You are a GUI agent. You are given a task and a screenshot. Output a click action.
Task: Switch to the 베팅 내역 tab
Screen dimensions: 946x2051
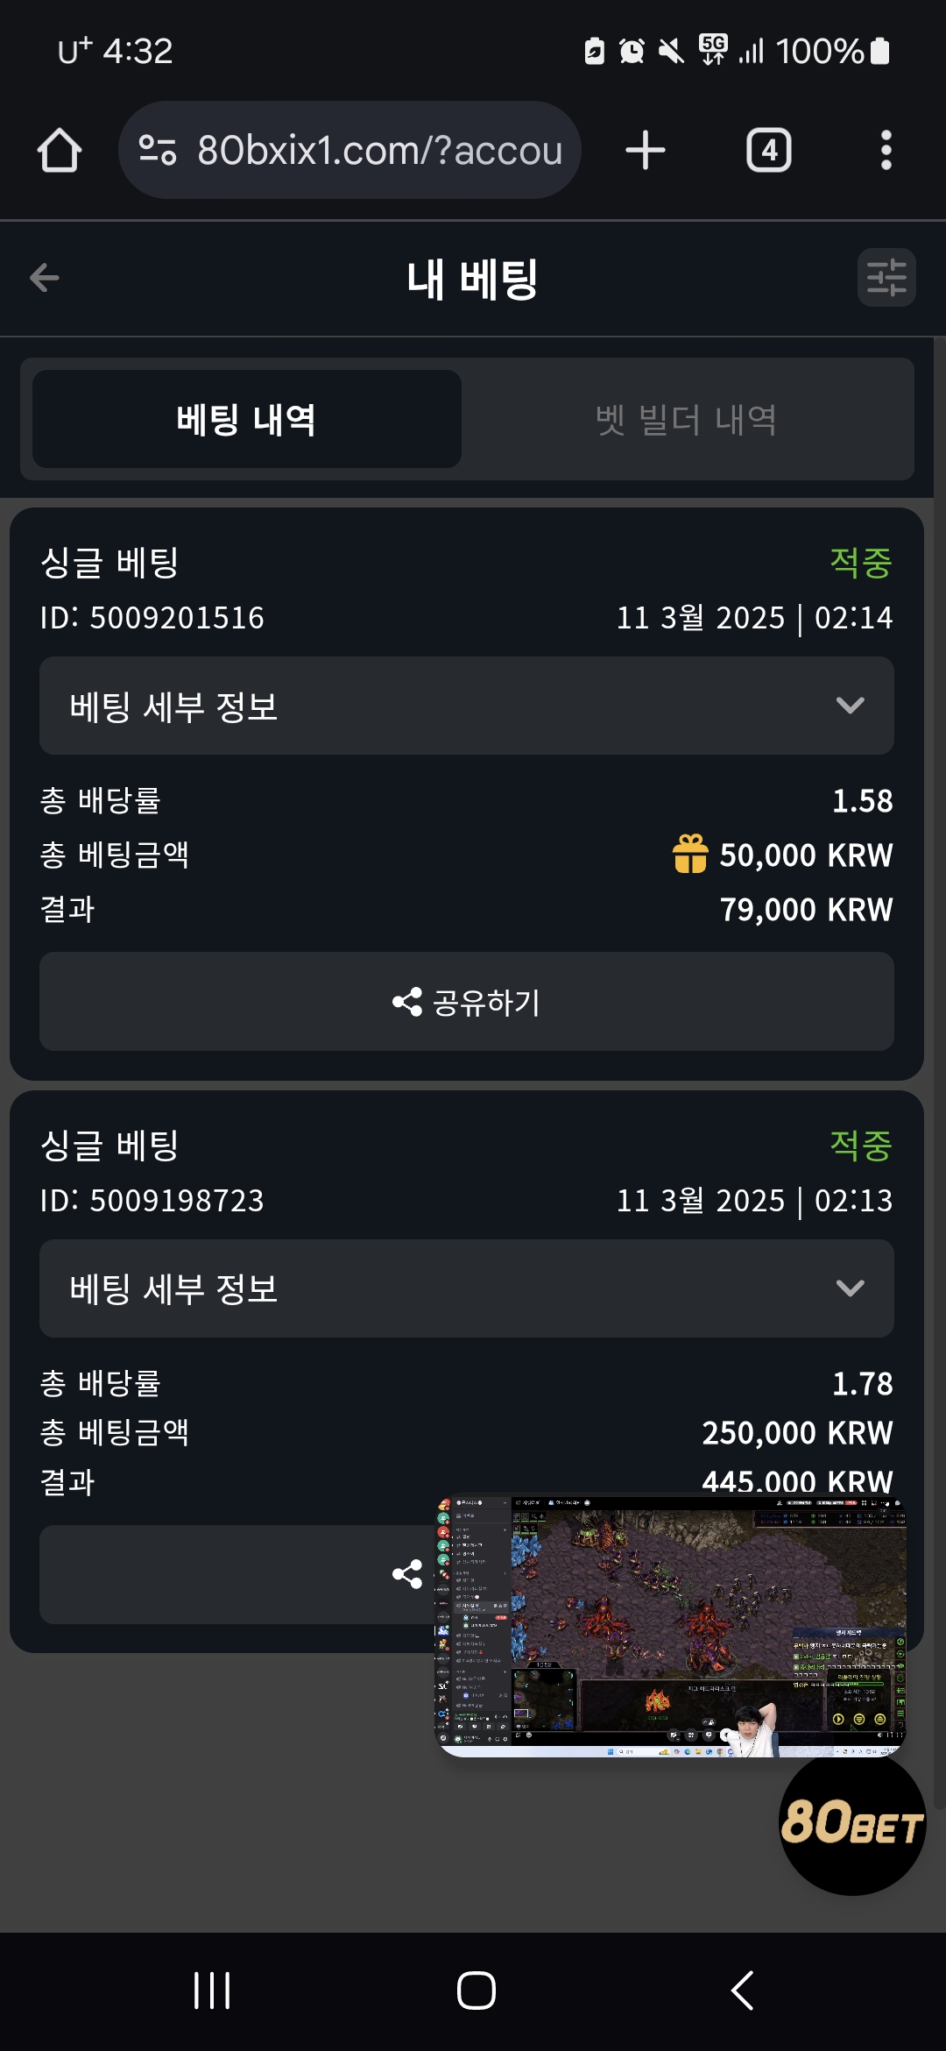tap(246, 419)
